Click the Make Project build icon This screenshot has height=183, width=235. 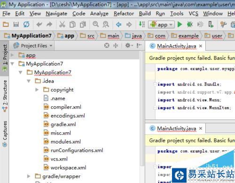[142, 24]
